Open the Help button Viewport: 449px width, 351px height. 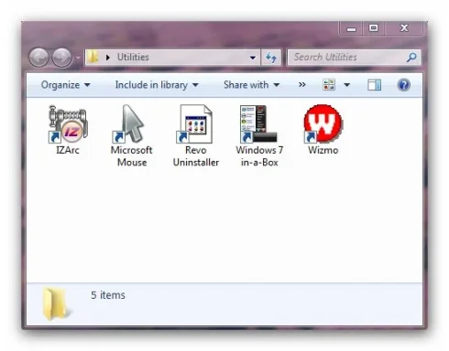pos(403,85)
